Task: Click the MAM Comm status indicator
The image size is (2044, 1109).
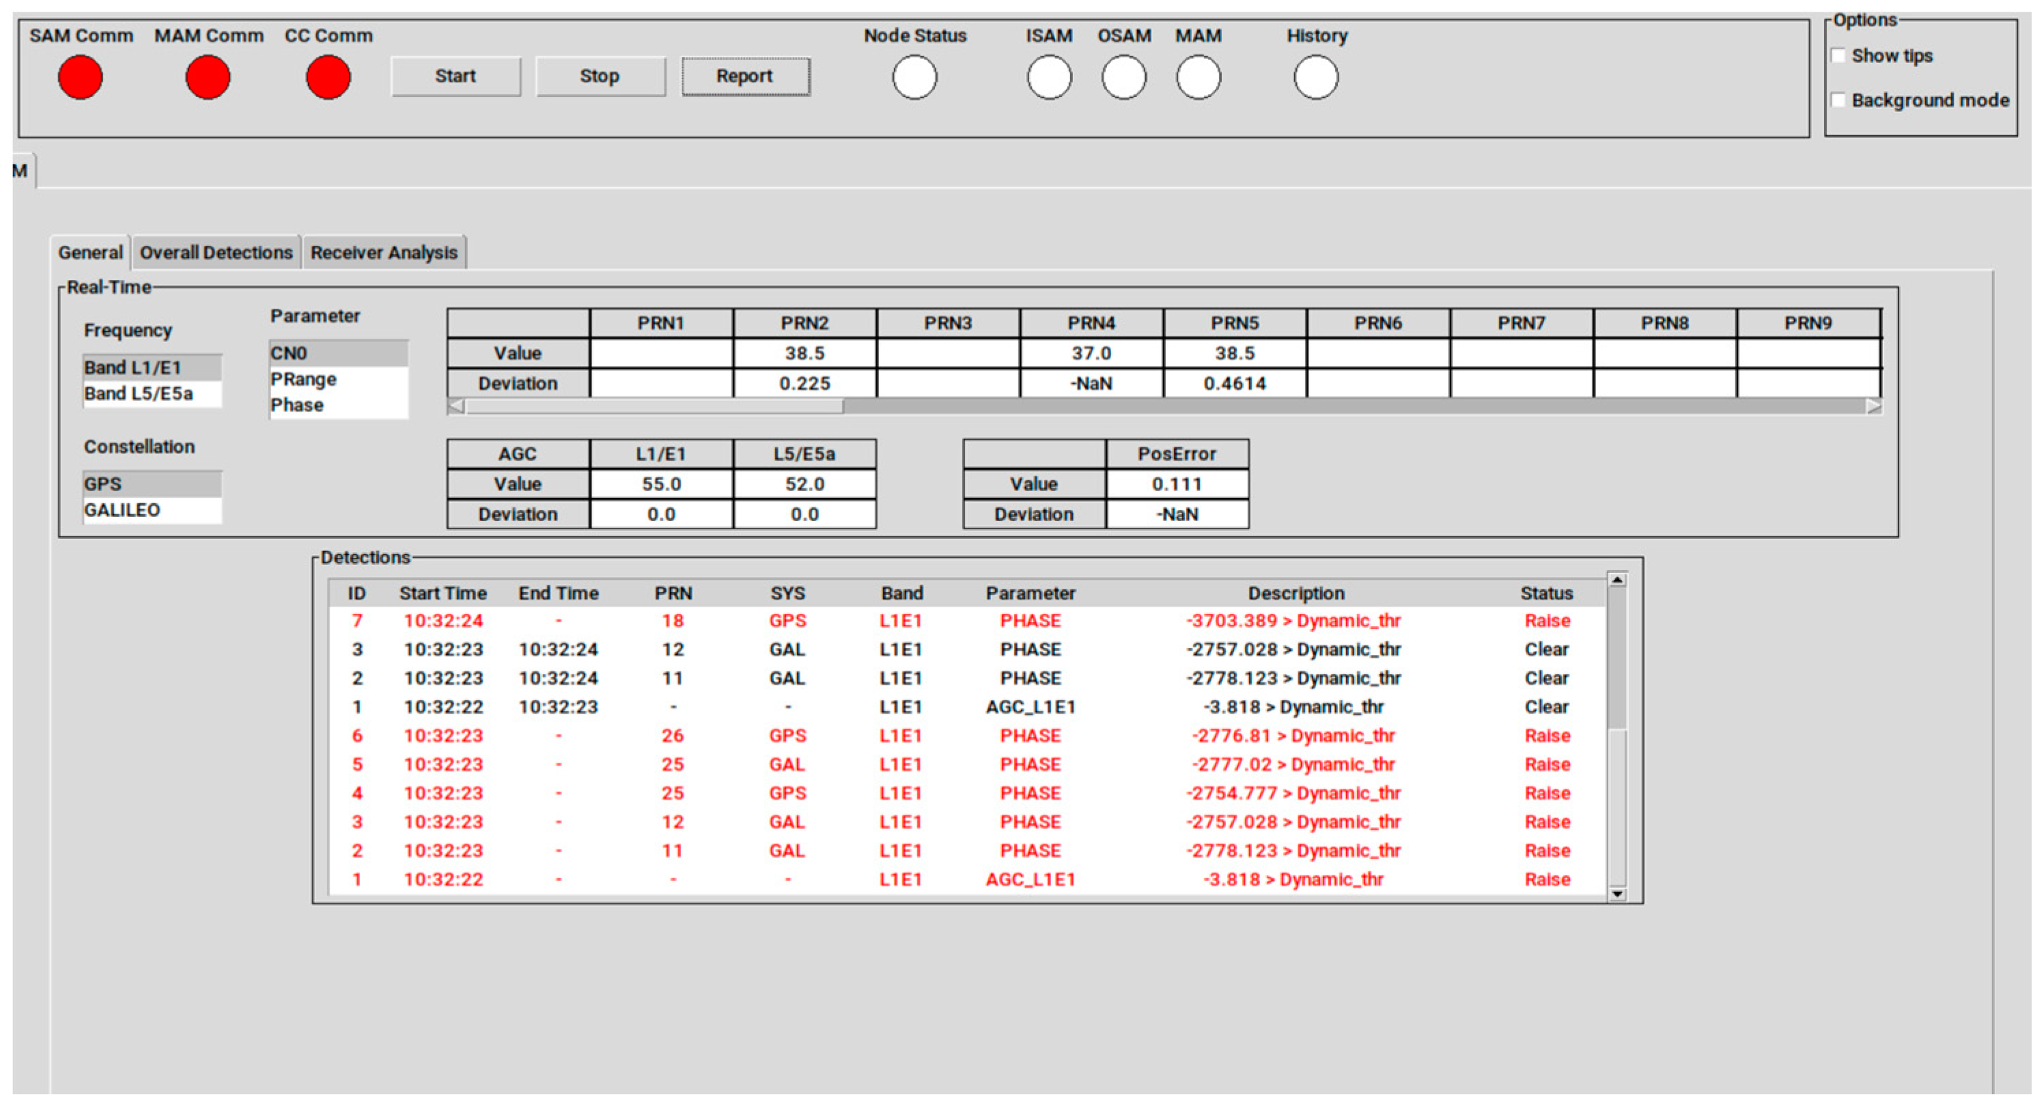Action: [207, 77]
